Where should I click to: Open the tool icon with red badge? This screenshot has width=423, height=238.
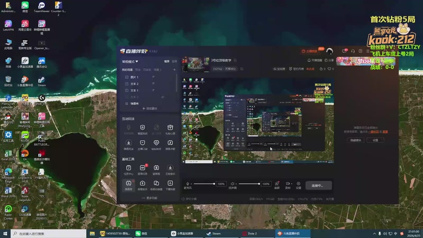142,170
